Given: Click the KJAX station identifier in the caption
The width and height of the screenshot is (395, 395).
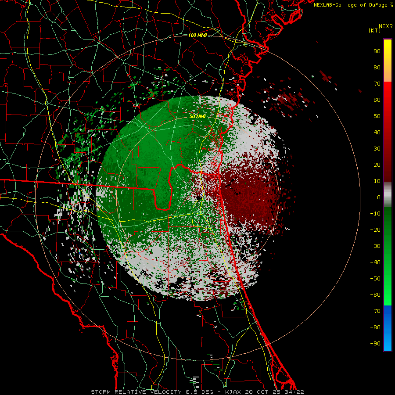Looking at the screenshot, I should 233,392.
